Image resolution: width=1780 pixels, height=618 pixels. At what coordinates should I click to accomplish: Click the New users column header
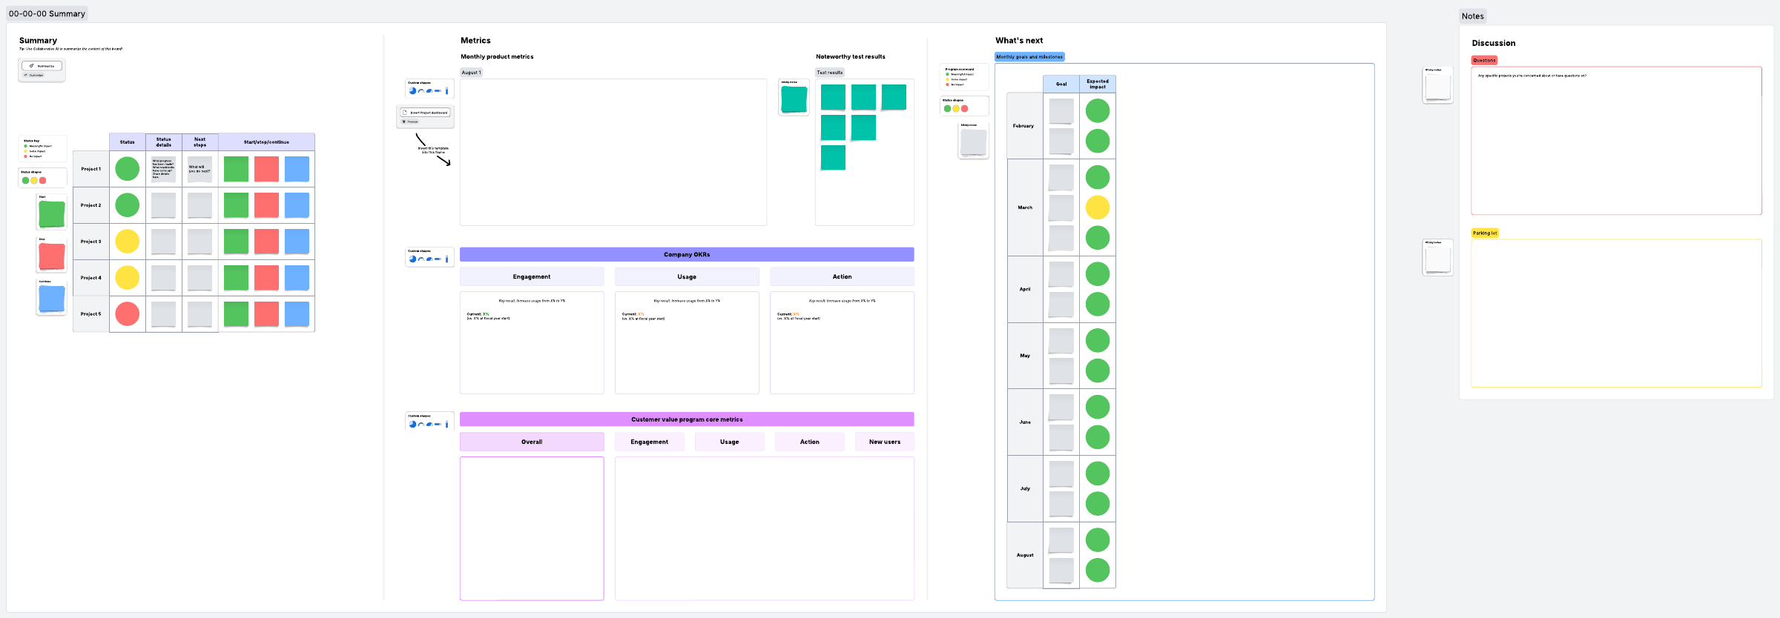(885, 442)
